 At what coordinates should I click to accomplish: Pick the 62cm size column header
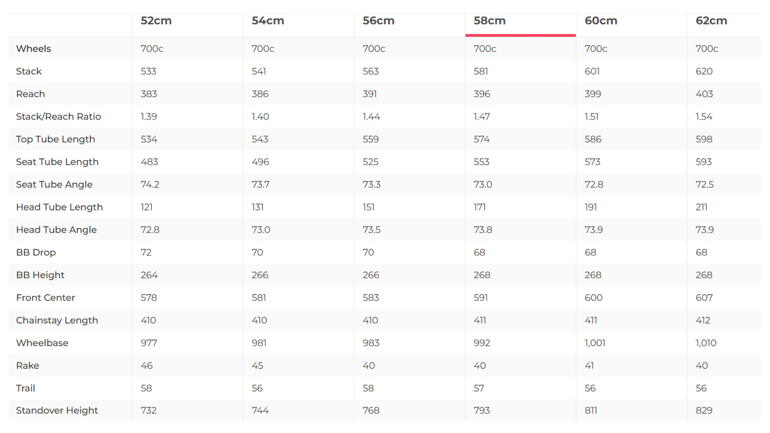[711, 21]
